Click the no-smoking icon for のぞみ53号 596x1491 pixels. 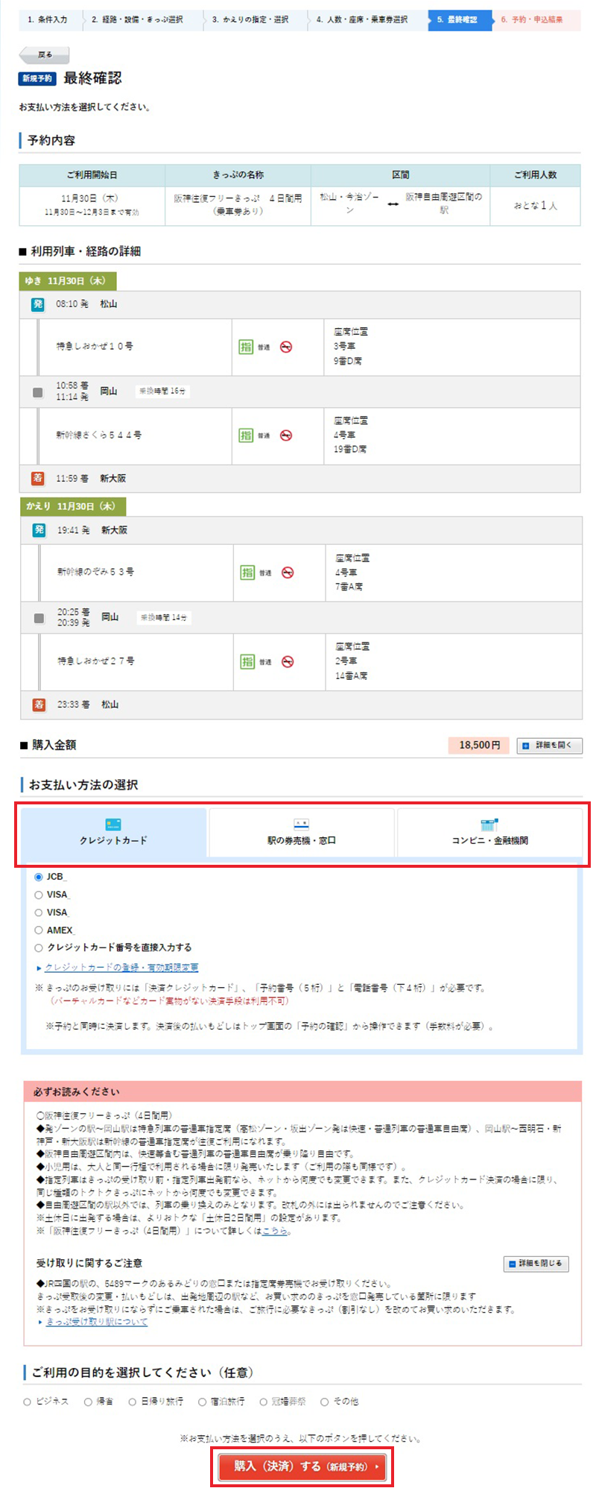(288, 573)
